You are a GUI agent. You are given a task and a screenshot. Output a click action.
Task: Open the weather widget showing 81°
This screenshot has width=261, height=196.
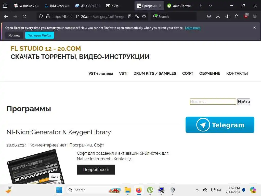[9, 190]
